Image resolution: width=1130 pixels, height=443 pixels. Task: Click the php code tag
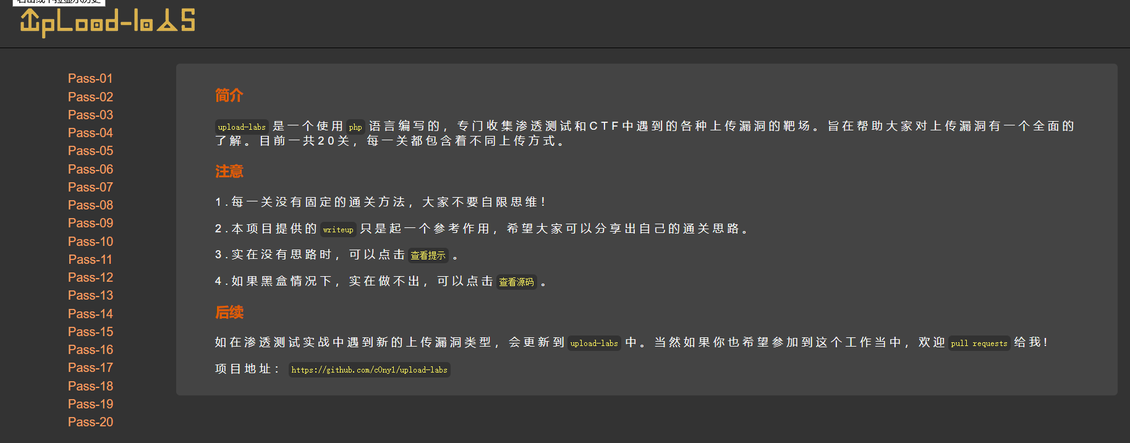[355, 127]
